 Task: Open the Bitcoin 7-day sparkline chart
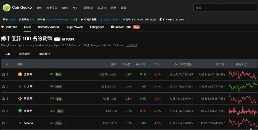(243, 75)
